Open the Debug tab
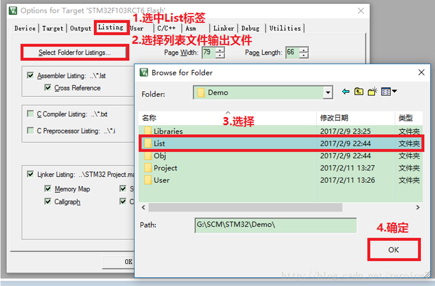 (250, 28)
